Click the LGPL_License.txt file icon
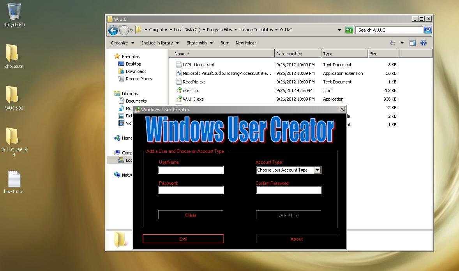Screen dimensions: 459x271 [x=179, y=65]
